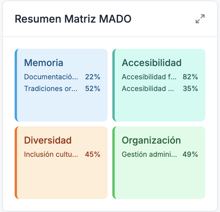Click the Memoria heading
The width and height of the screenshot is (220, 212).
pos(44,63)
